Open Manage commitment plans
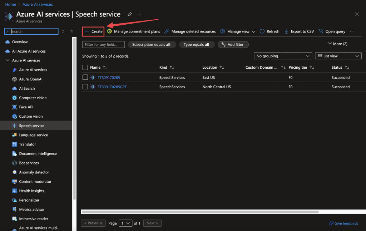This screenshot has width=366, height=231. 134,31
